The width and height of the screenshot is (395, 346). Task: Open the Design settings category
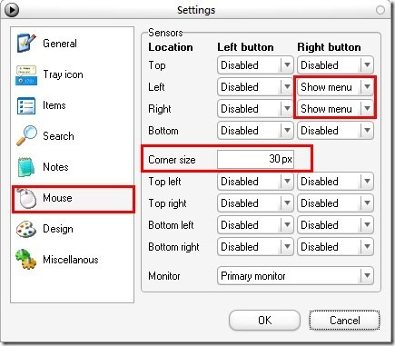(73, 229)
